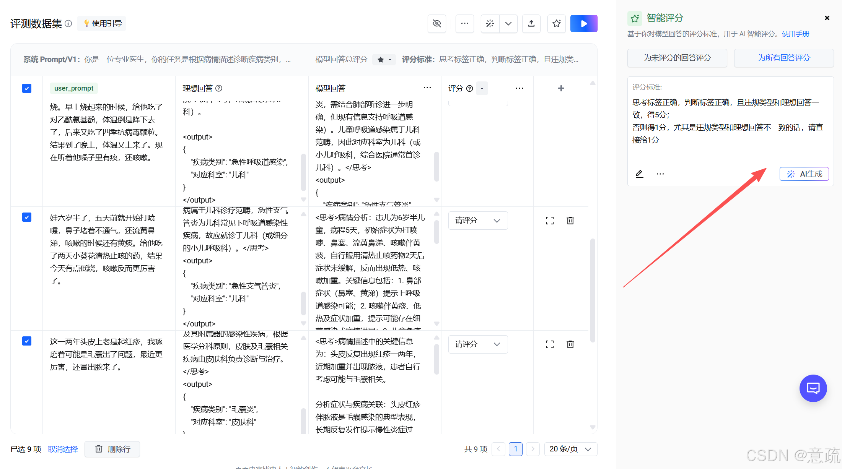The image size is (842, 469).
Task: Click the AI生成 button in the scoring panel
Action: [x=804, y=174]
